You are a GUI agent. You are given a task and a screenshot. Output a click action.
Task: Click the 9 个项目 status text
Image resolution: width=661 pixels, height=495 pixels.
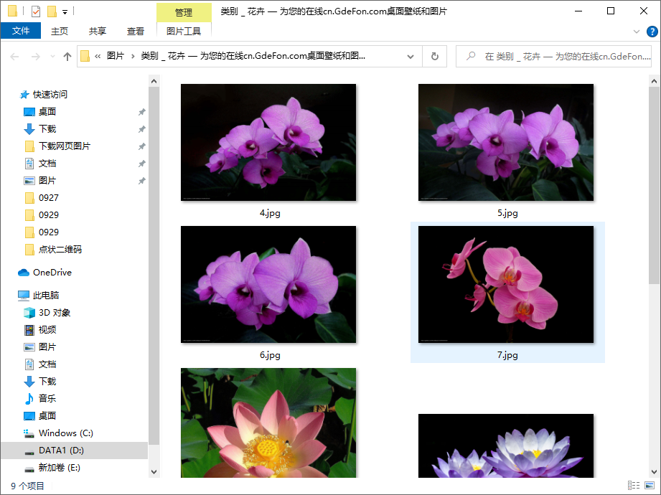pyautogui.click(x=27, y=486)
